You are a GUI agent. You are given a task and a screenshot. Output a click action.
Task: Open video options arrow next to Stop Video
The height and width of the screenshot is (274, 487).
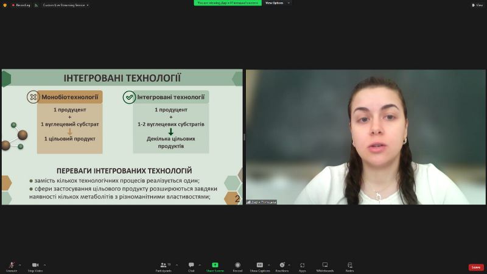(x=44, y=265)
